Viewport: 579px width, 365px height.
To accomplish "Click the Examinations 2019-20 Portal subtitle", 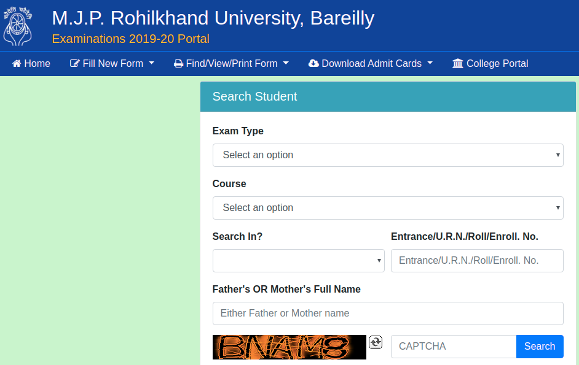I will (x=131, y=39).
